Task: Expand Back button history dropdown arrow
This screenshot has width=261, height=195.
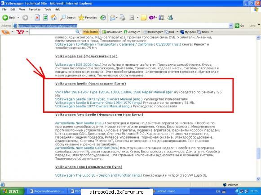Action: 18,17
